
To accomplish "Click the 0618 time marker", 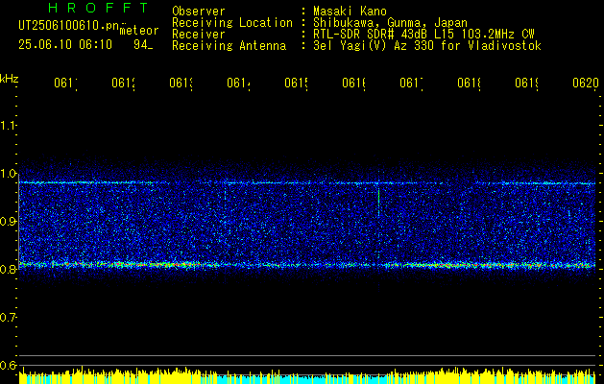I will point(469,84).
